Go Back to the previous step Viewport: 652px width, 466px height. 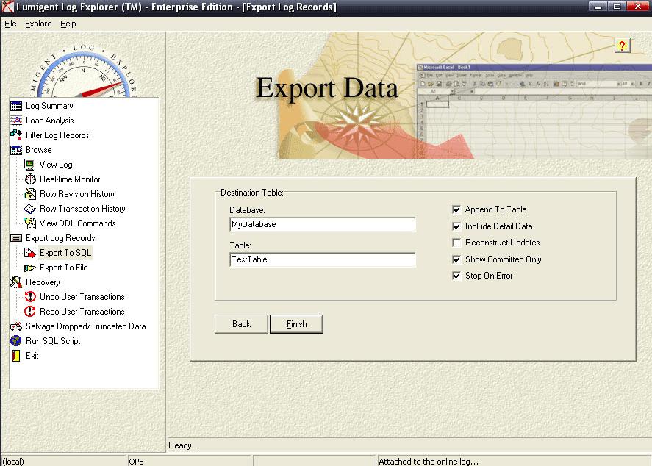240,323
